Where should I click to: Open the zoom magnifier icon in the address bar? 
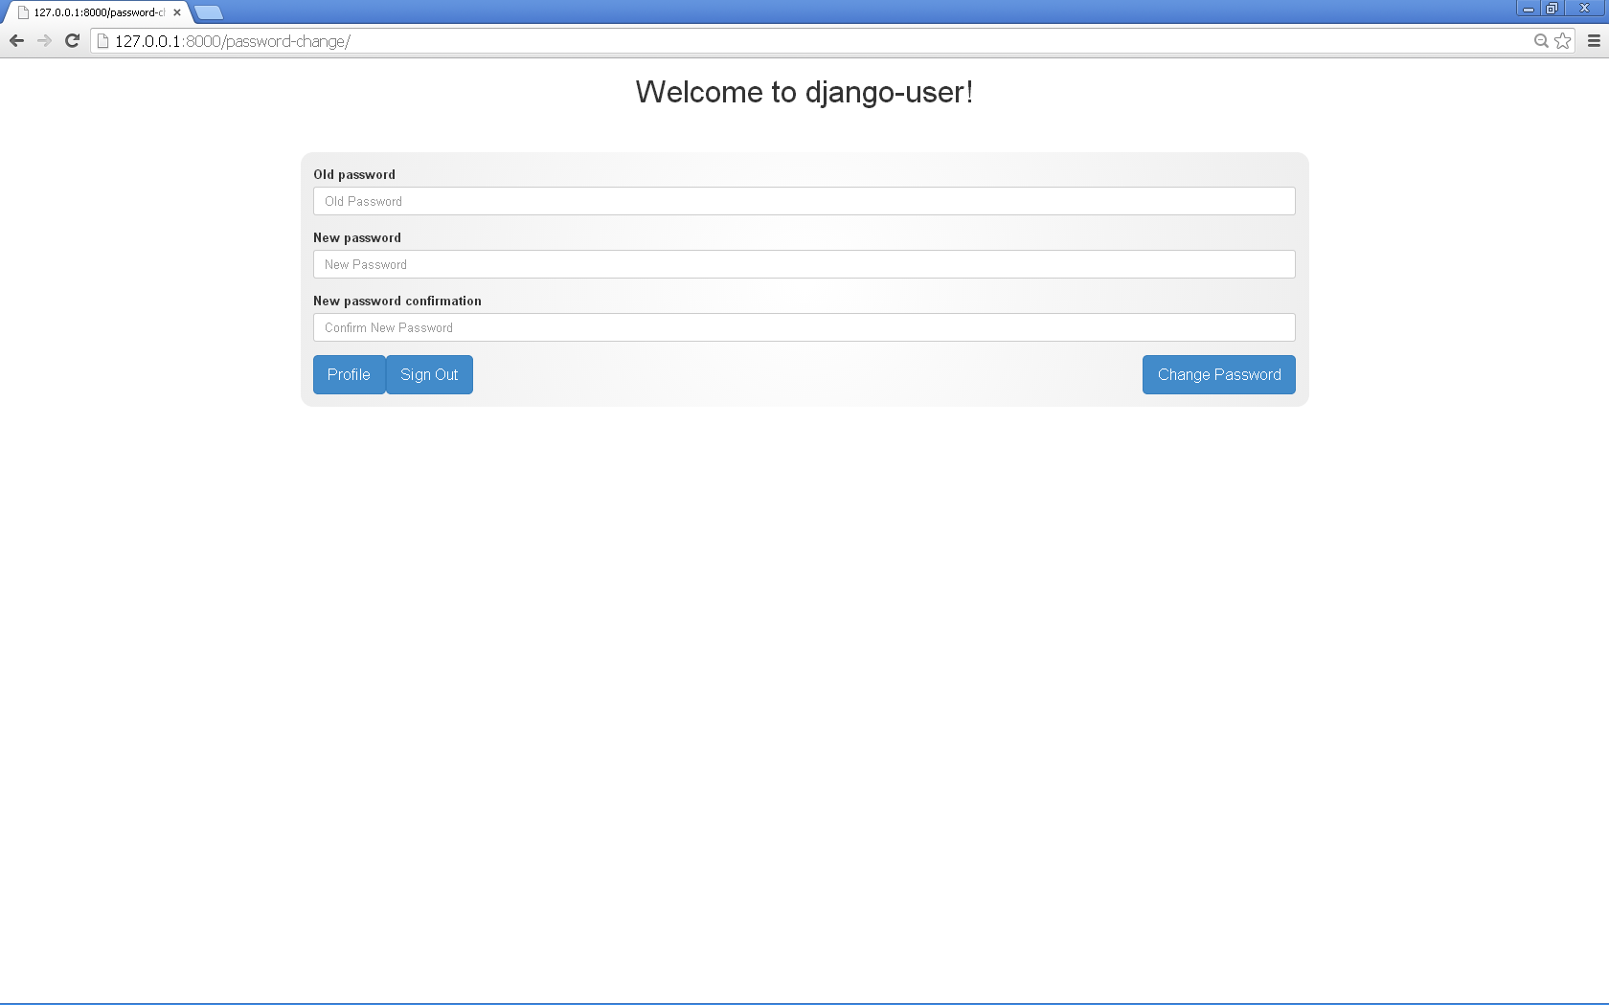click(x=1541, y=41)
